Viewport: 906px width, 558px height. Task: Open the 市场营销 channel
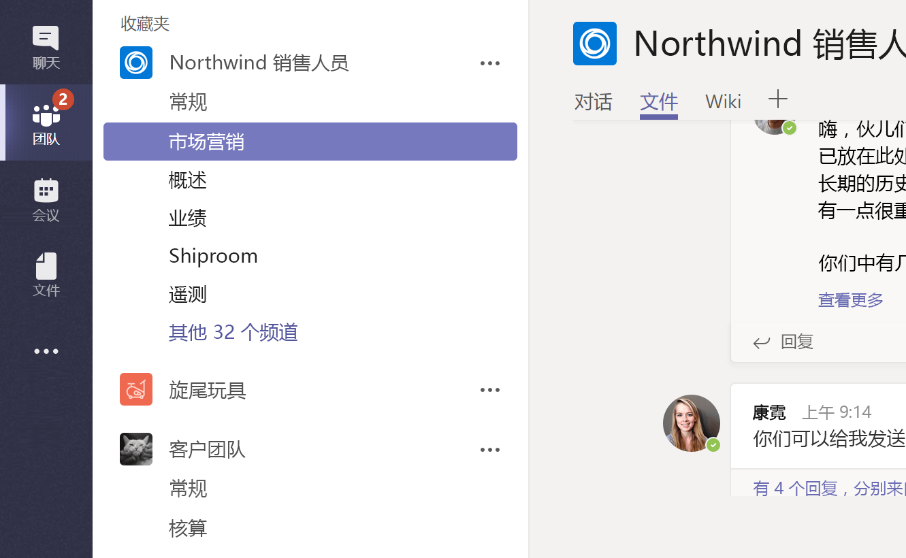coord(204,142)
